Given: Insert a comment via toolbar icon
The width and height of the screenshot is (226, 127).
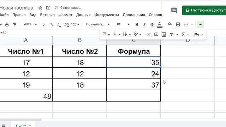Looking at the screenshot, I should coord(156,35).
